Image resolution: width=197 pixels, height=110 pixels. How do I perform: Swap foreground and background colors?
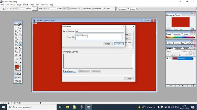tap(20, 65)
